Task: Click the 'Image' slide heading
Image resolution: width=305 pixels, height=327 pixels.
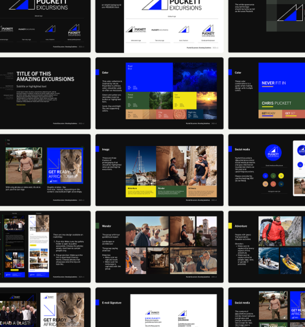Action: point(105,150)
